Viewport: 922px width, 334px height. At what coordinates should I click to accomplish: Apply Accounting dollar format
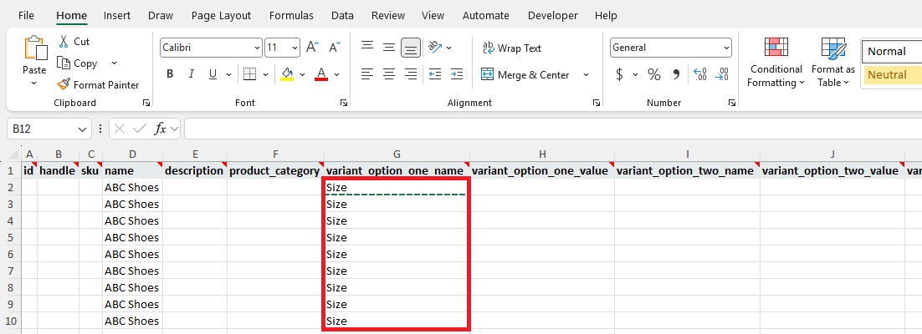click(x=619, y=74)
